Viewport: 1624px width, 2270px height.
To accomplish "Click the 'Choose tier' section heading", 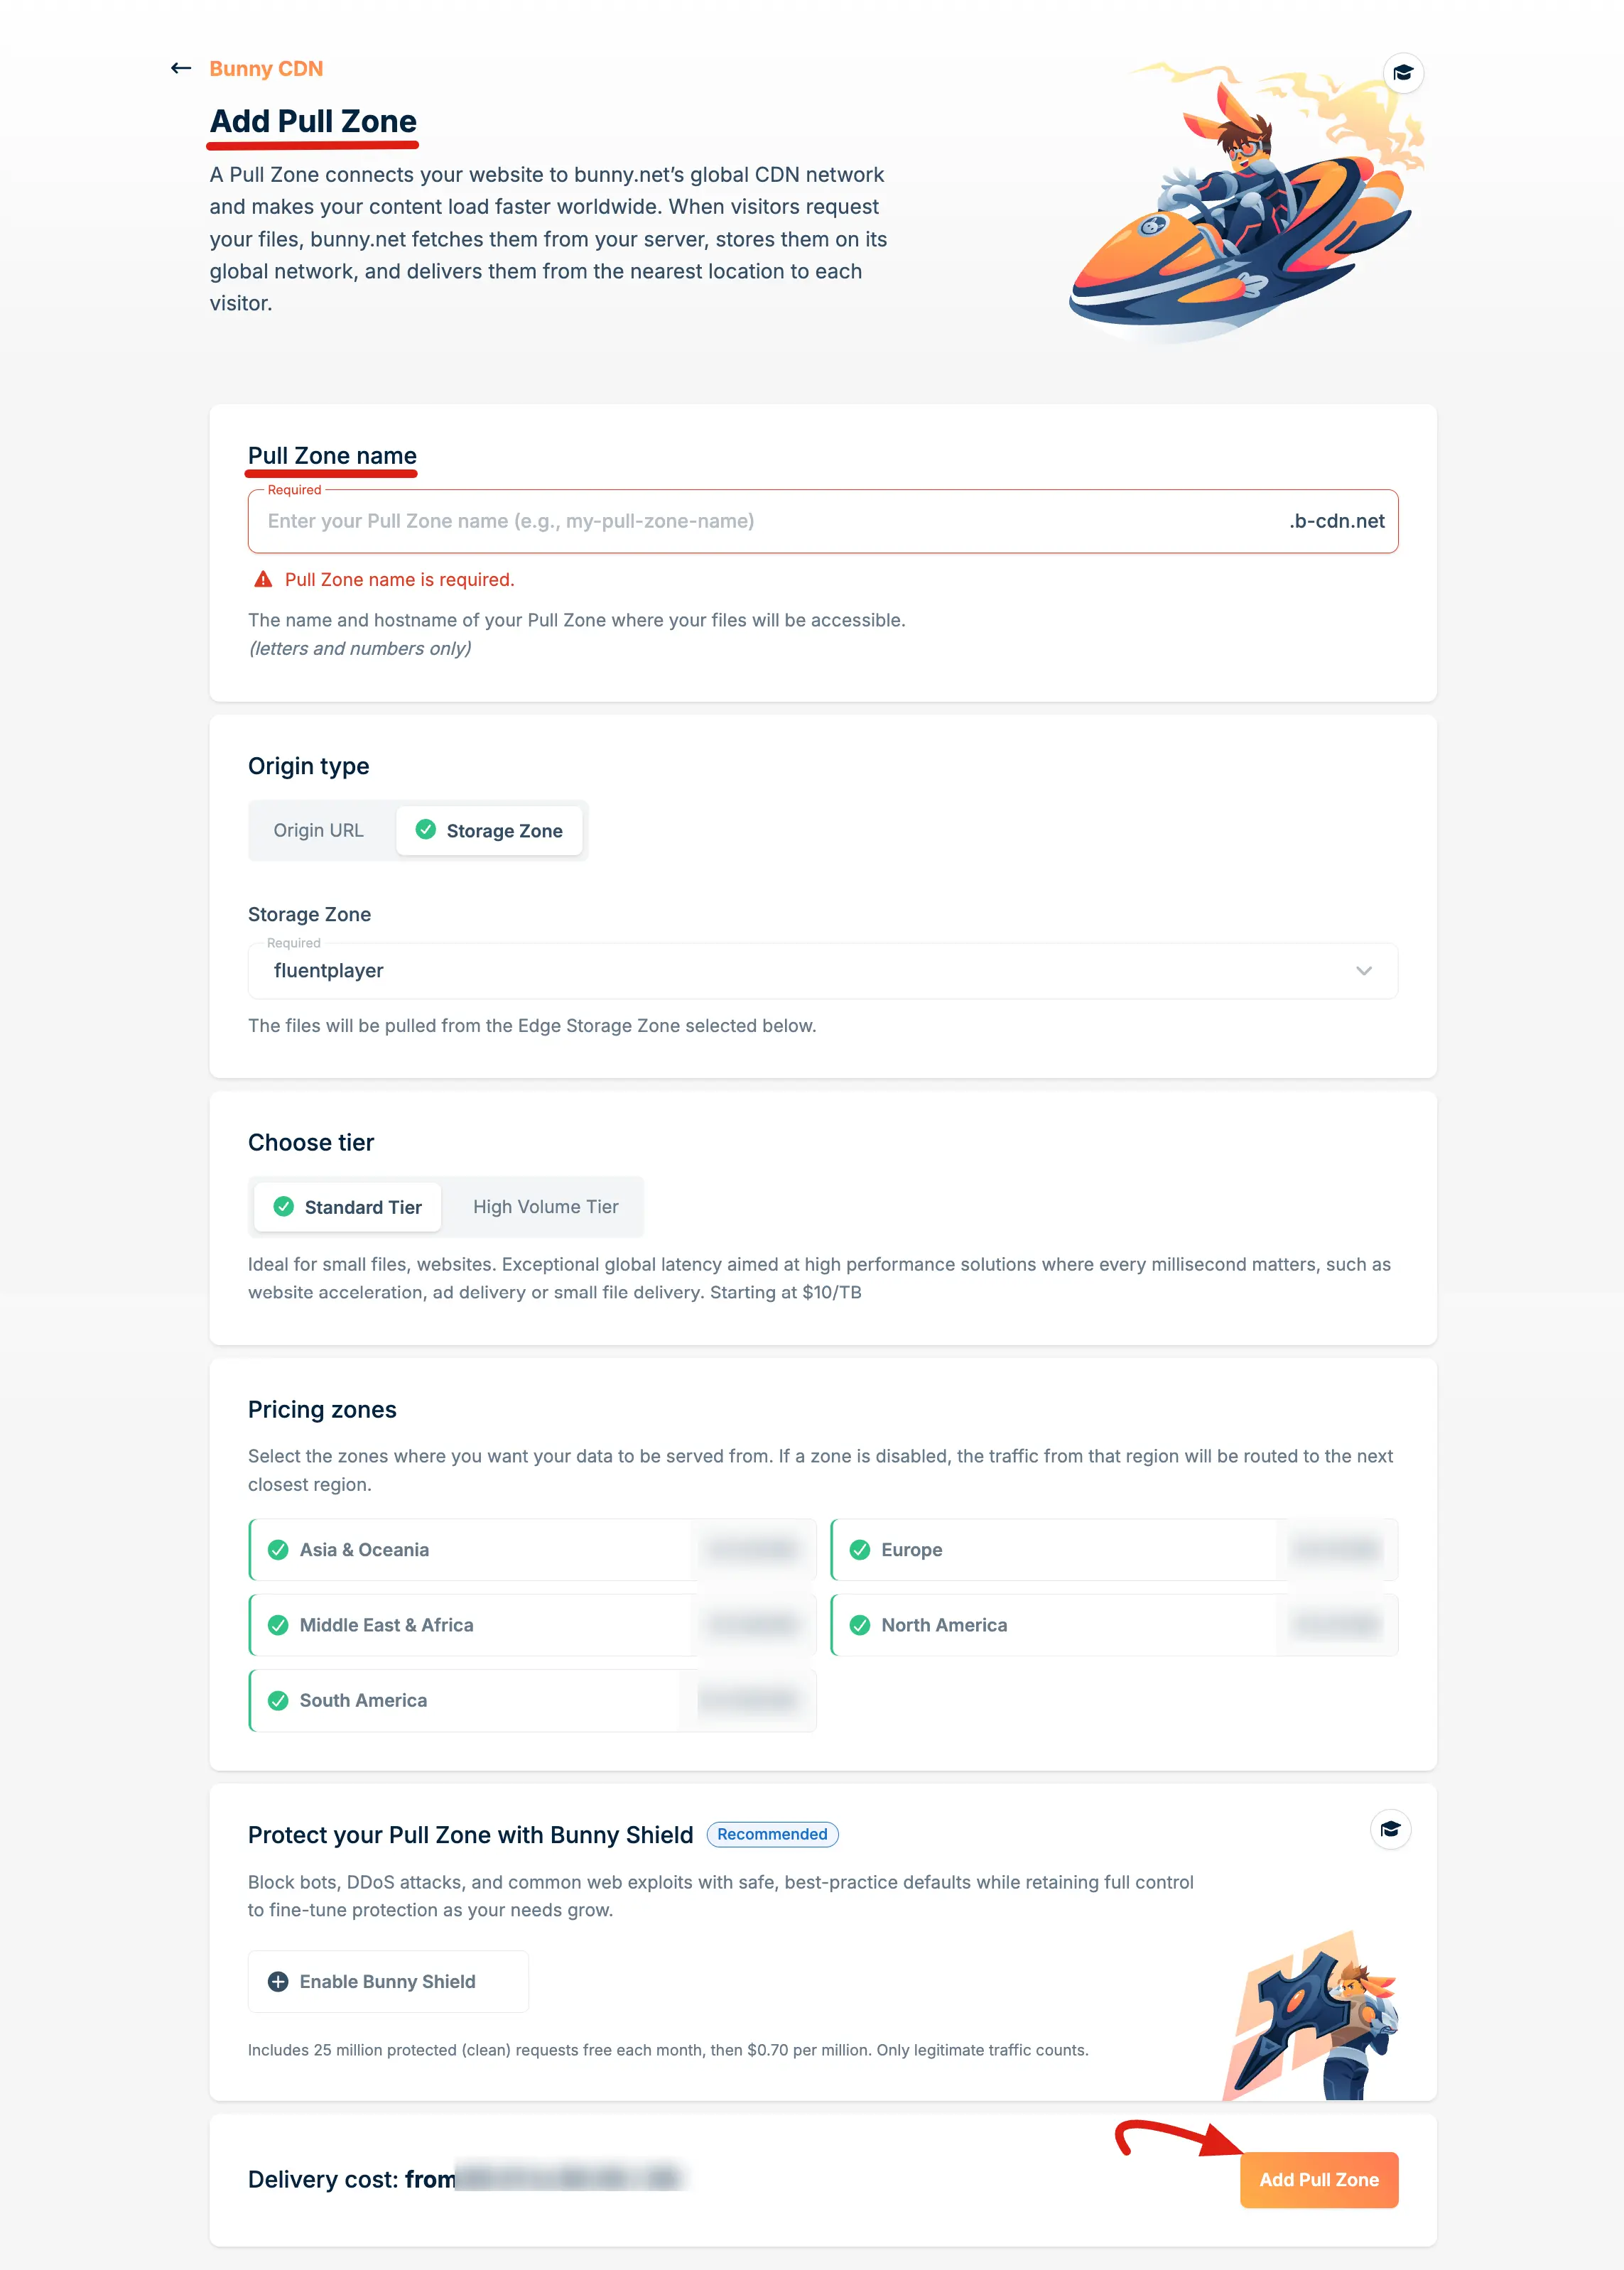I will tap(311, 1143).
